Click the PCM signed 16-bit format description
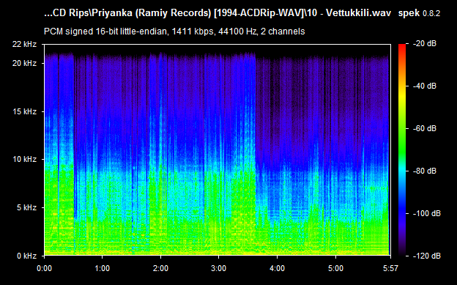This screenshot has width=457, height=285. 174,32
